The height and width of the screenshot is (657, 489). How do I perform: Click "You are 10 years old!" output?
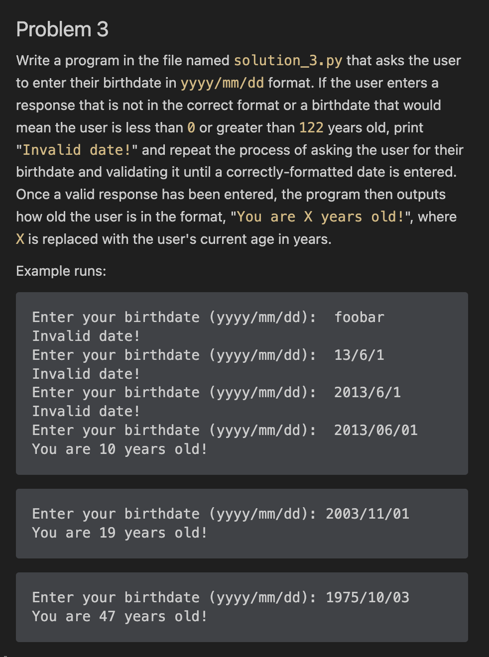[120, 449]
